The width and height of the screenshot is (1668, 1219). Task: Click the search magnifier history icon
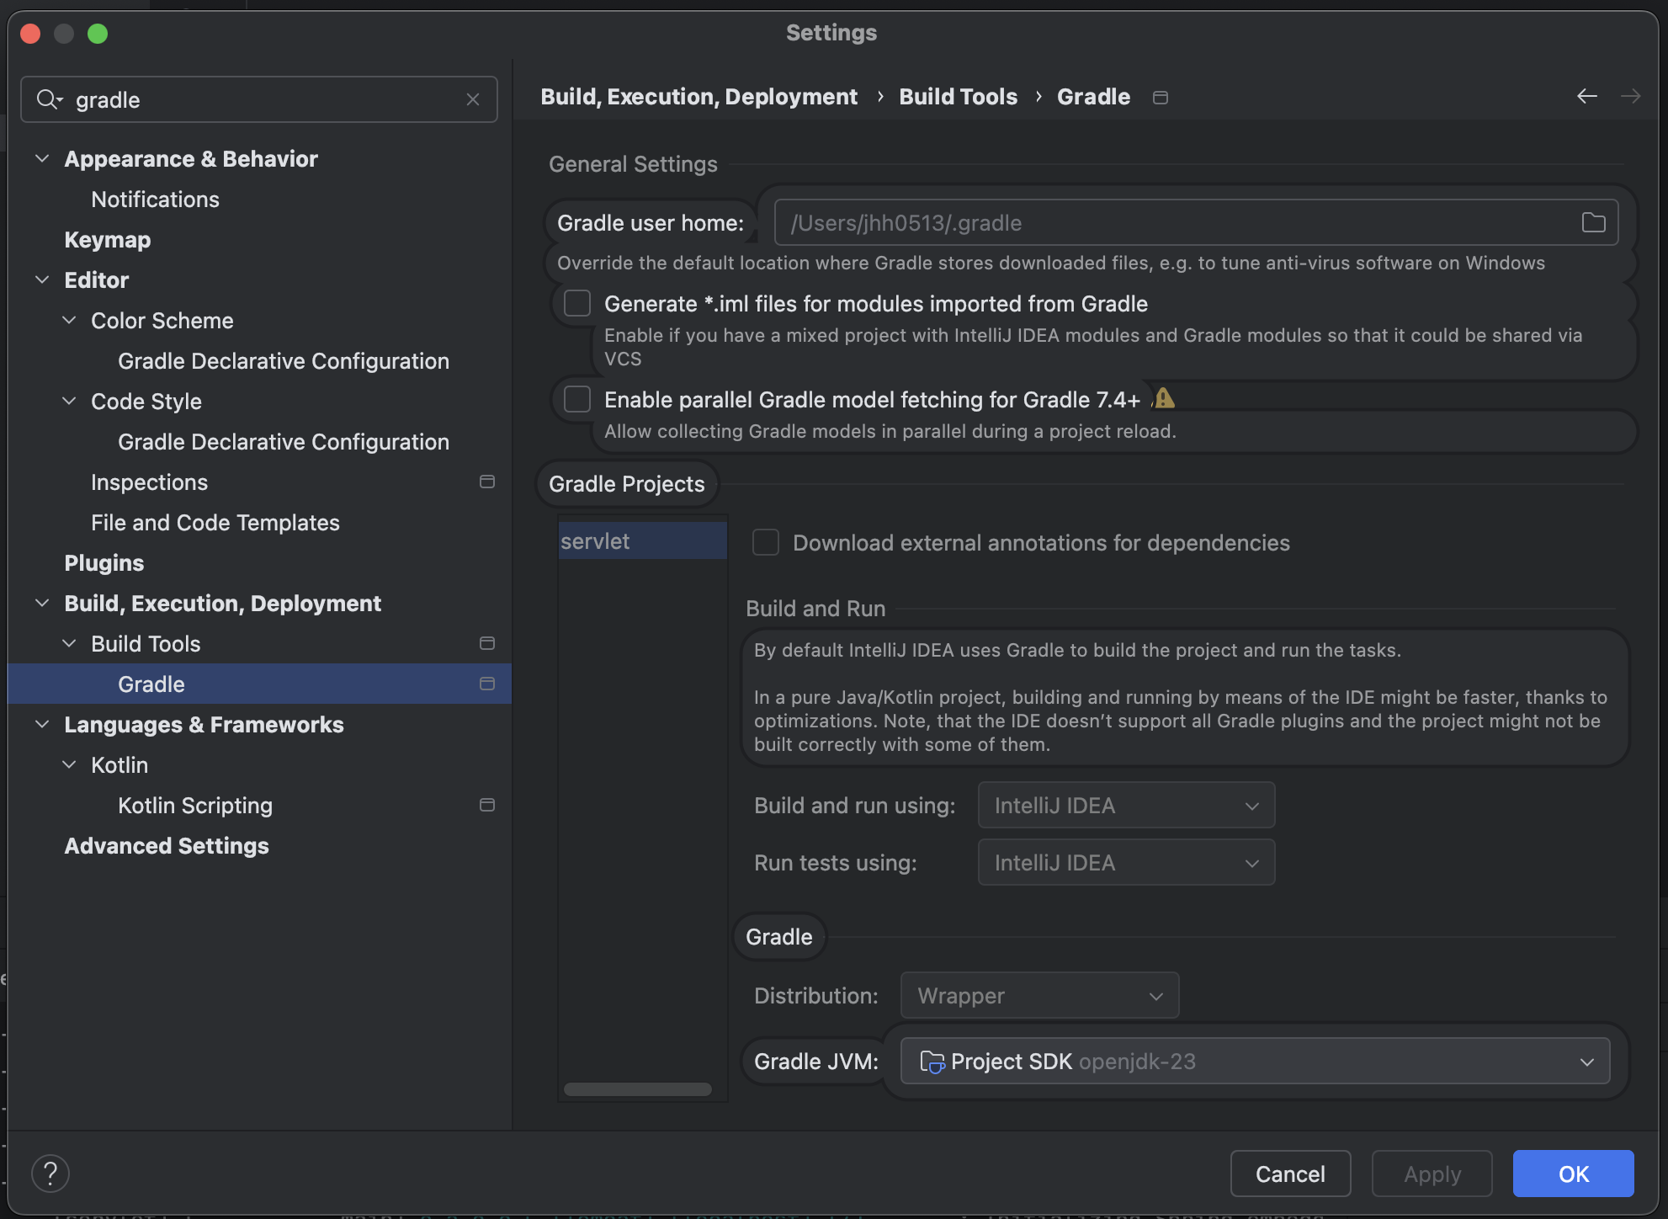[x=49, y=99]
